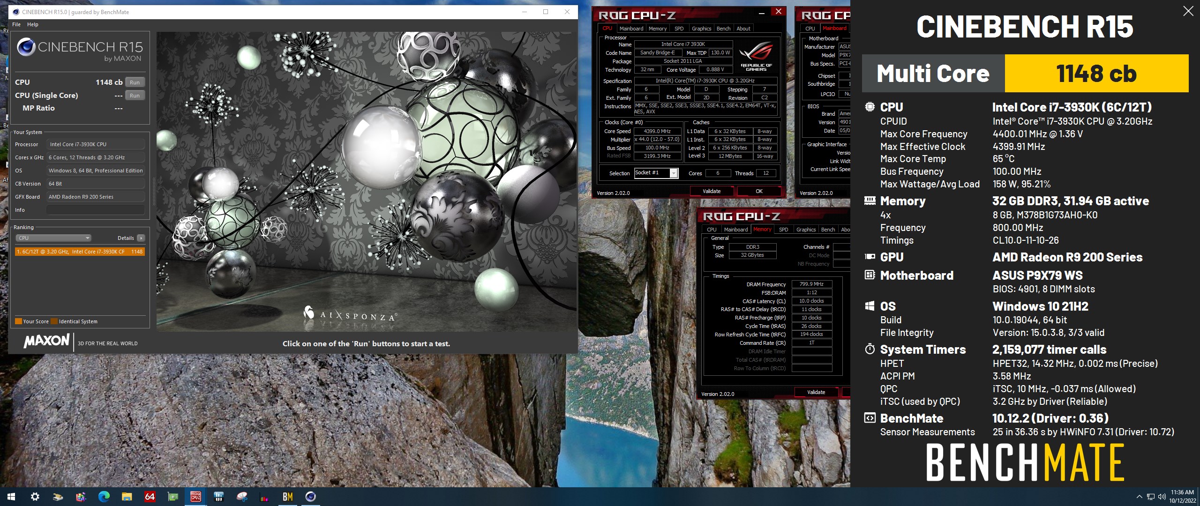This screenshot has width=1200, height=506.
Task: Click Memory tab in Memory CPU-Z window
Action: point(762,230)
